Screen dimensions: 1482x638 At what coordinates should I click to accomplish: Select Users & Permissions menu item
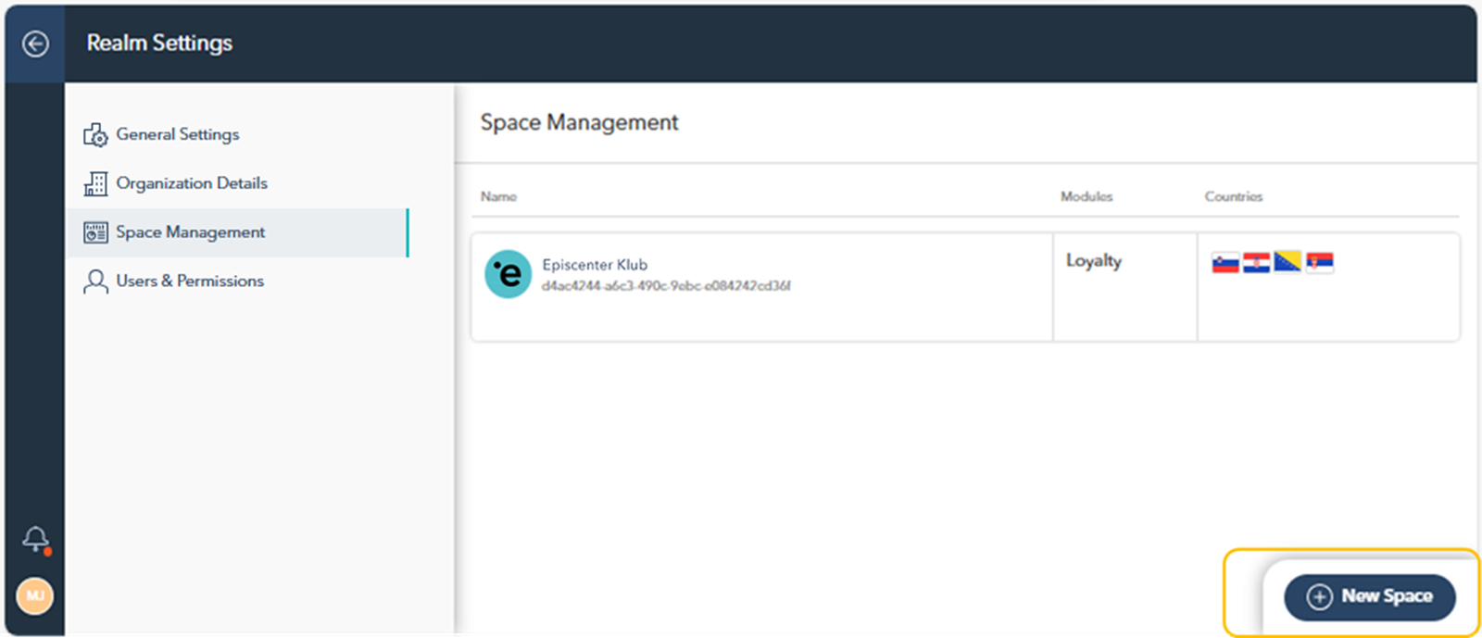point(190,281)
